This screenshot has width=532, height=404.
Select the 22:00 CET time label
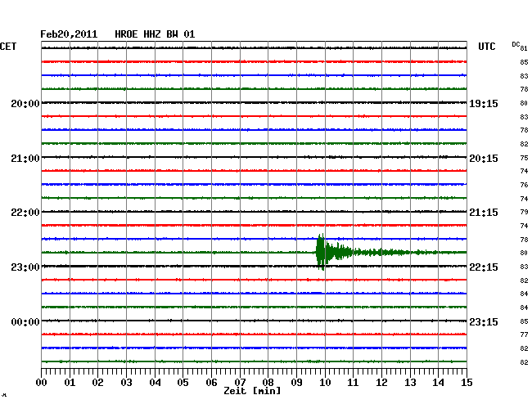(x=25, y=213)
